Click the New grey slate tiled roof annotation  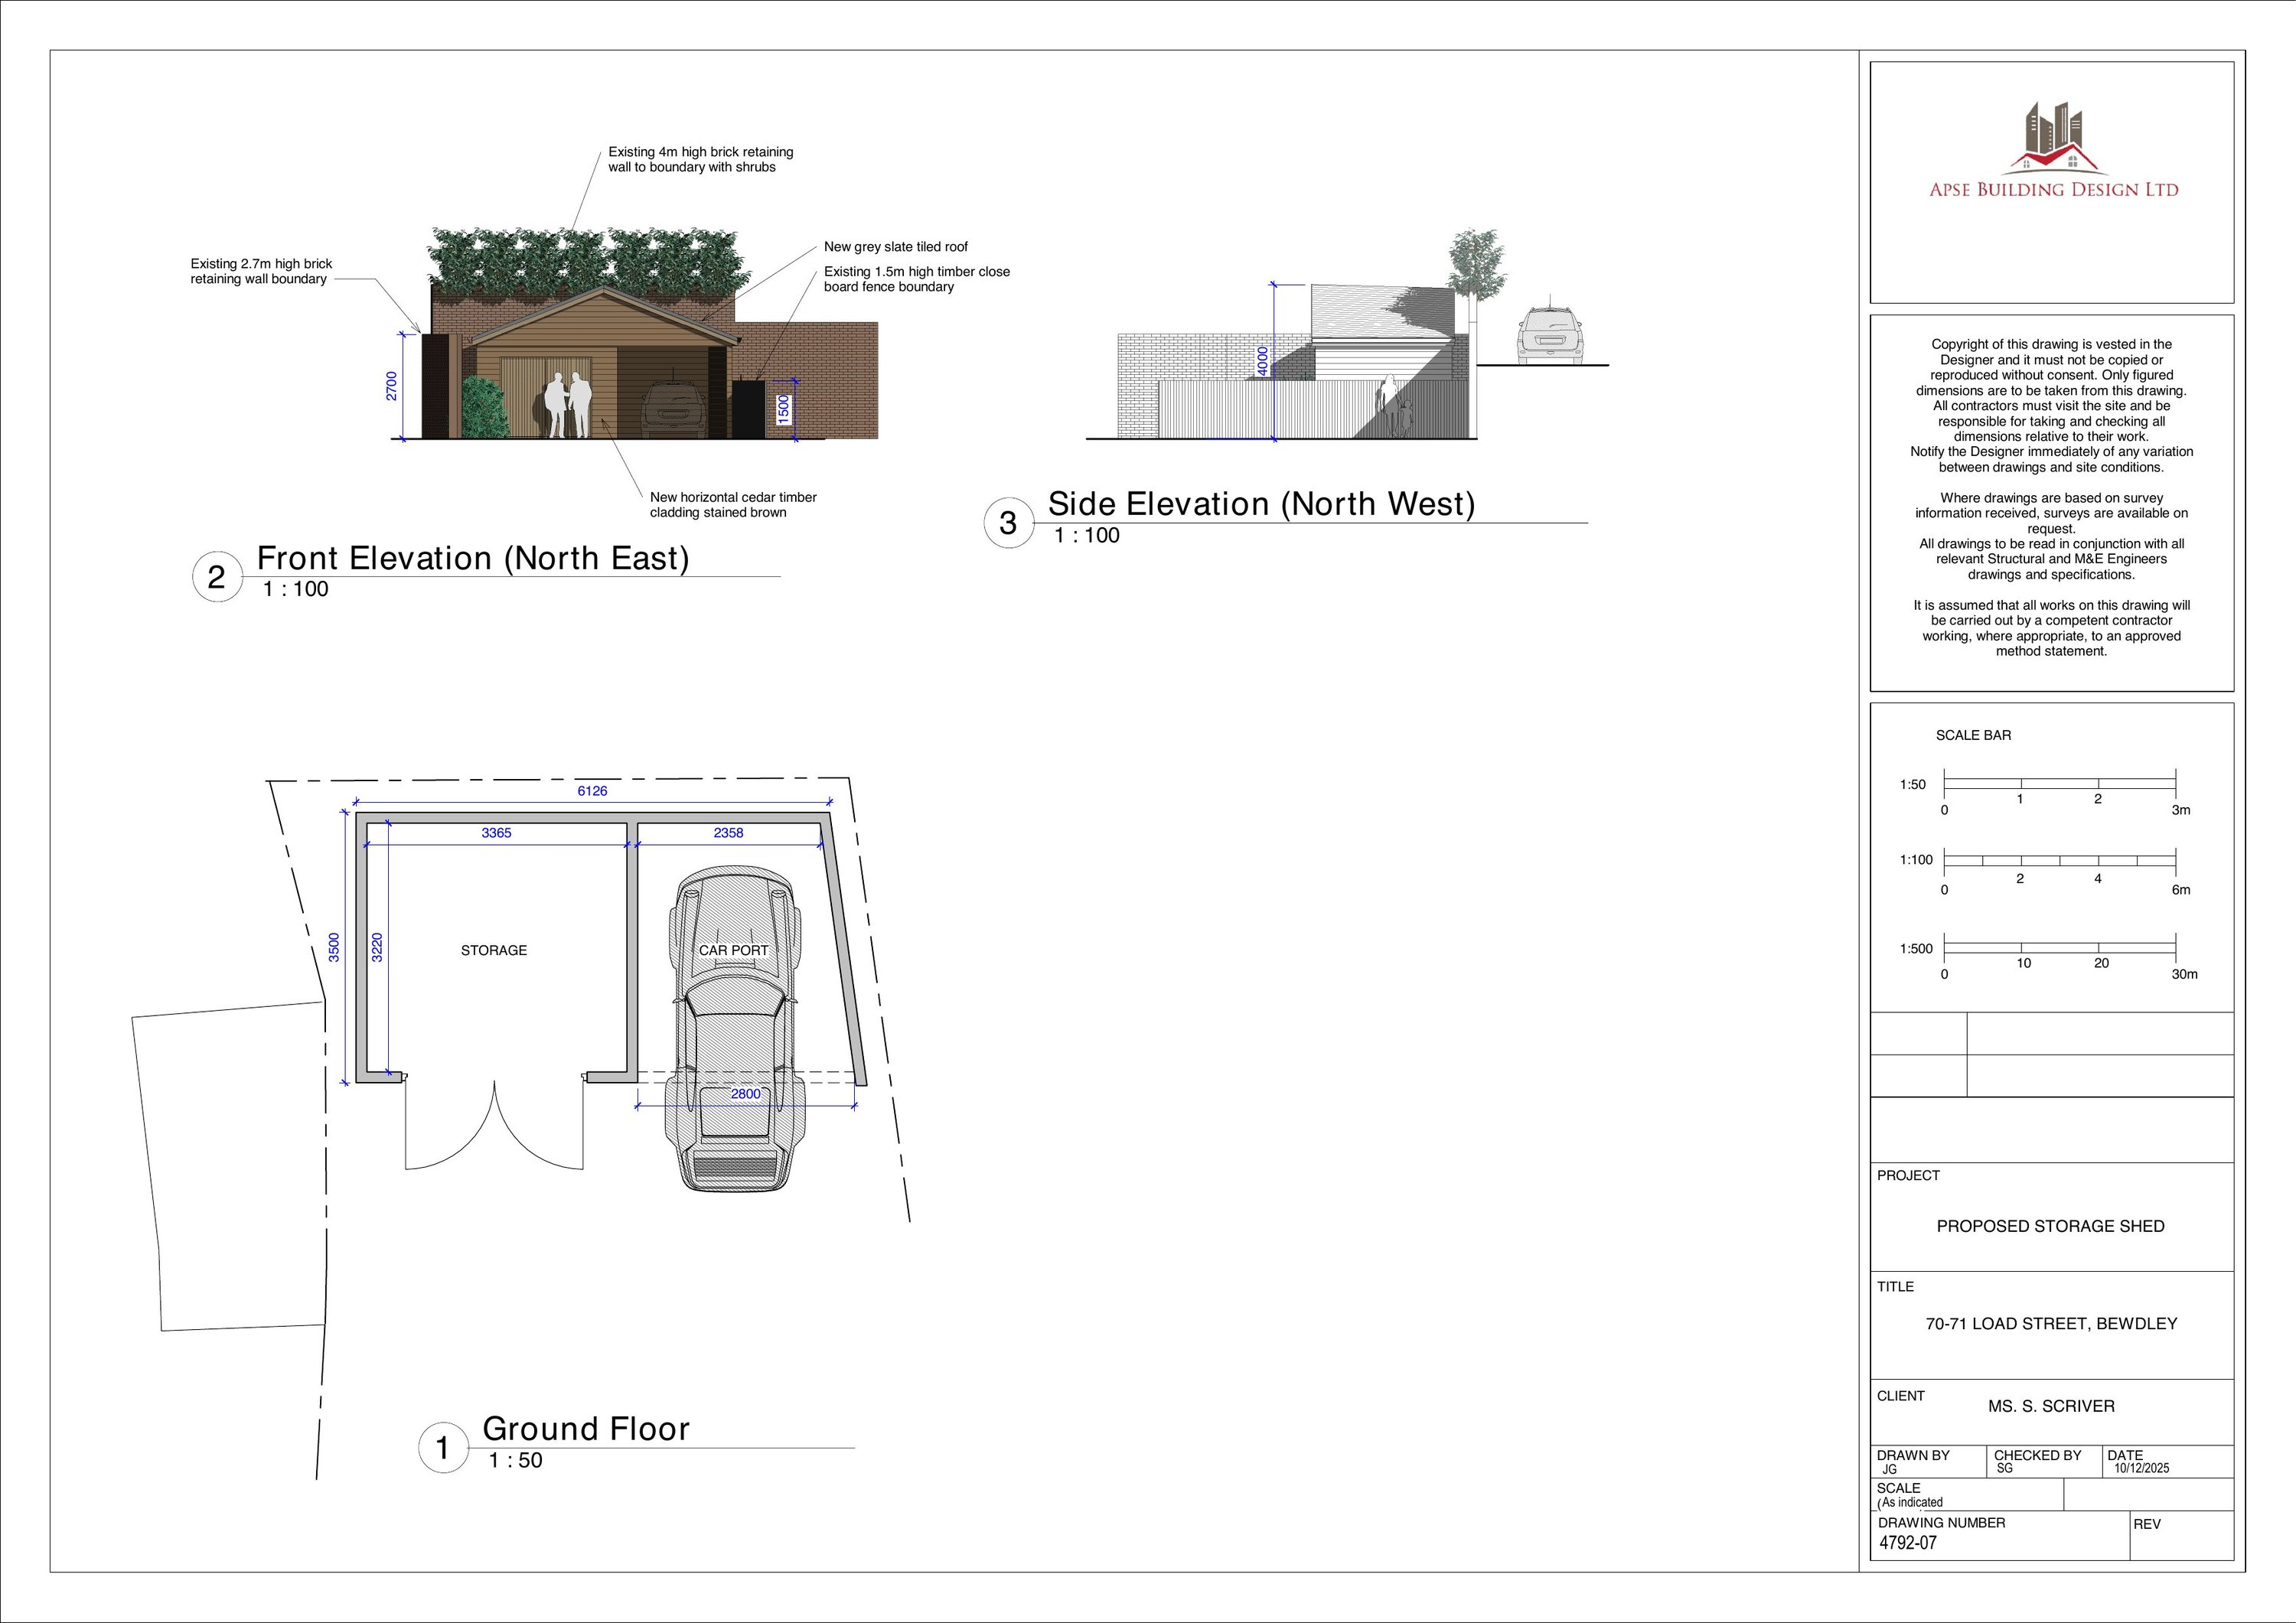(x=895, y=247)
